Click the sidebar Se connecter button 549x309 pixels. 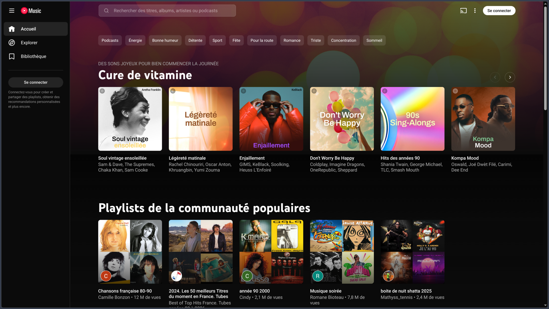tap(36, 82)
